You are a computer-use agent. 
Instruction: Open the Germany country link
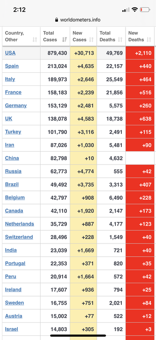pyautogui.click(x=16, y=105)
